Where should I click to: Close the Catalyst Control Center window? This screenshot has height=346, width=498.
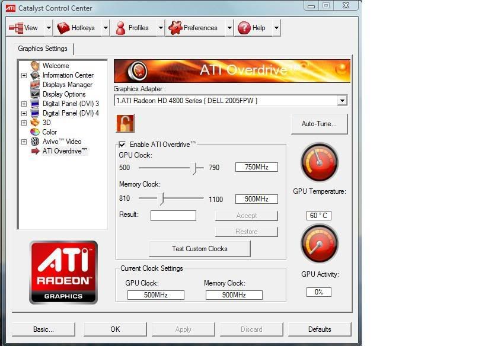coord(346,6)
